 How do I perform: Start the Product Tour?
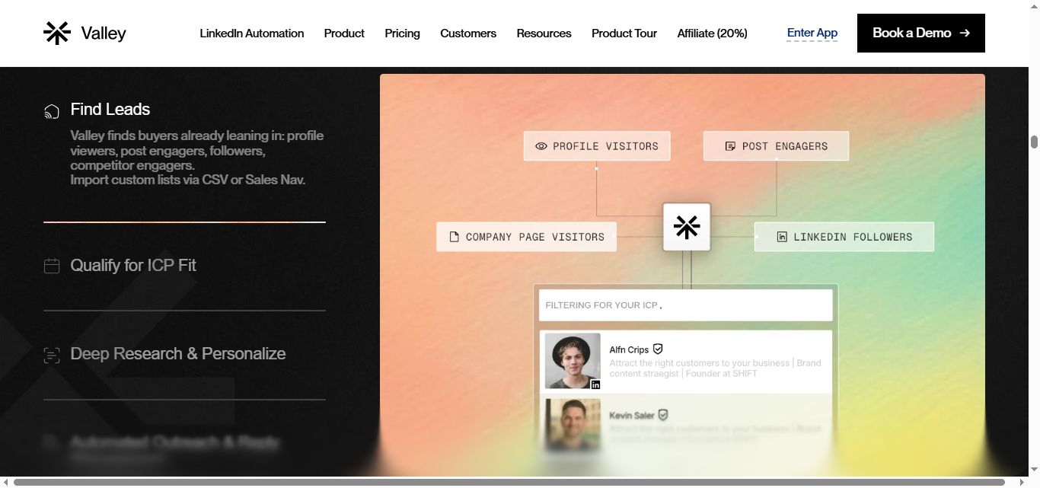[x=624, y=33]
